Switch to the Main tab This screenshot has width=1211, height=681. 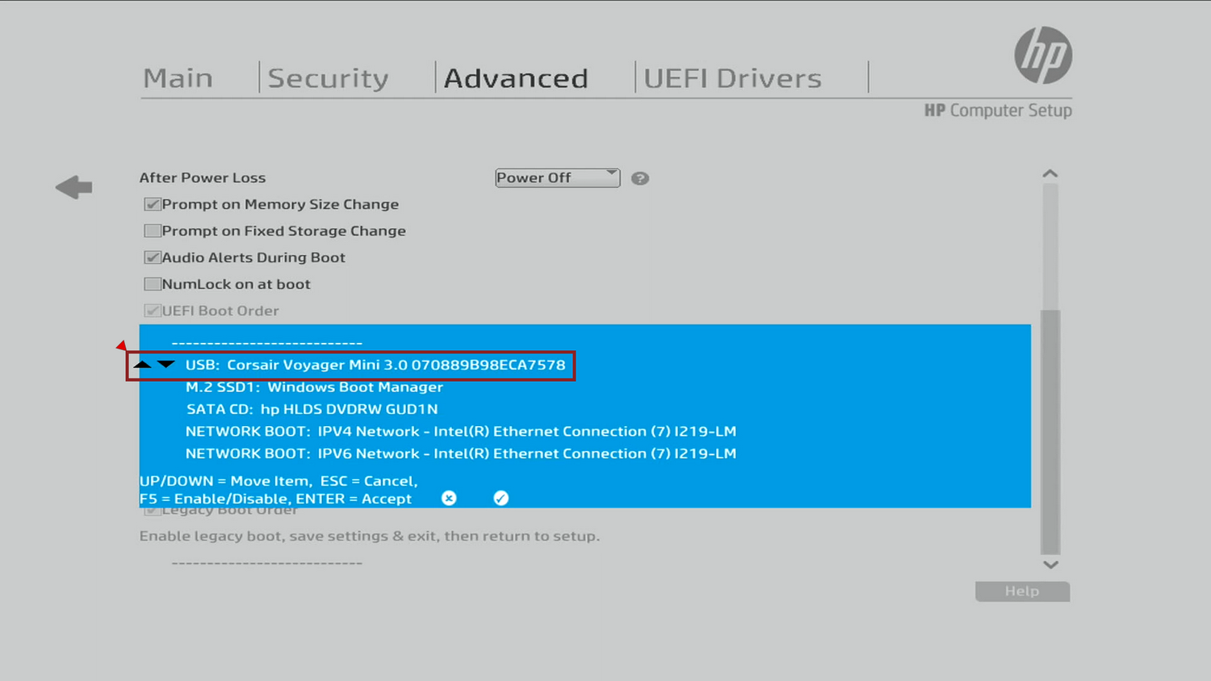pos(178,77)
